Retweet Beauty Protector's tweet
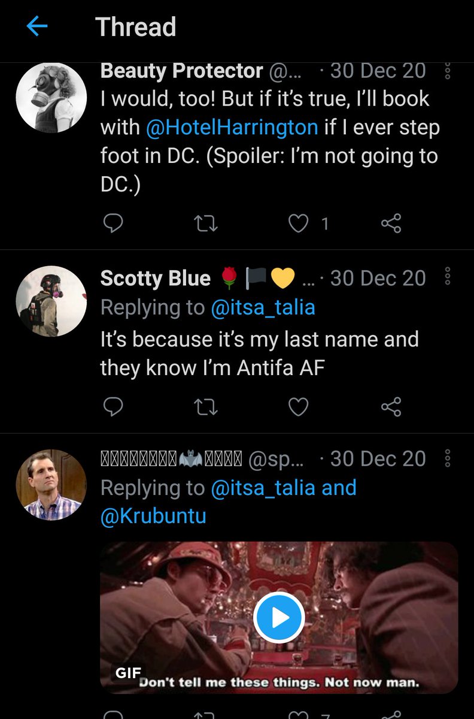474x719 pixels. (206, 223)
